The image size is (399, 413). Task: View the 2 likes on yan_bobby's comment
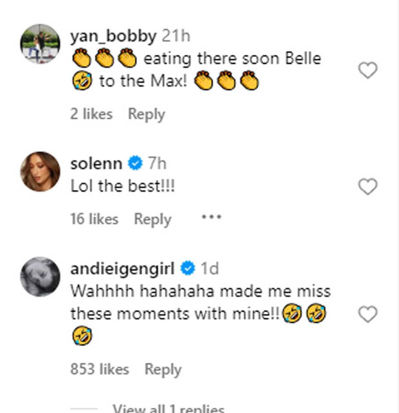91,114
